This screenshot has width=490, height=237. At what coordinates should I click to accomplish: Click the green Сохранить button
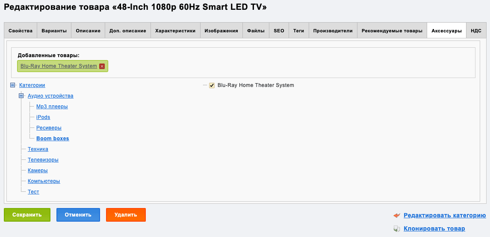(x=27, y=215)
